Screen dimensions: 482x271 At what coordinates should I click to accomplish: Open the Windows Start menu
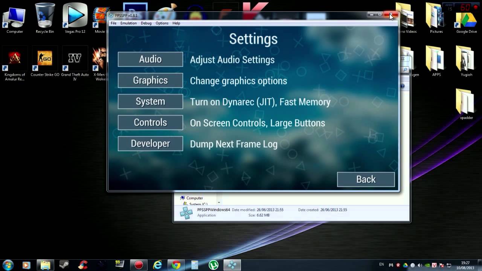click(x=8, y=265)
